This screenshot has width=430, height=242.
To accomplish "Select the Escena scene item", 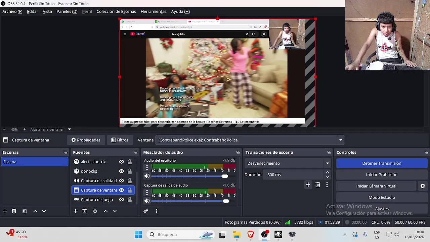I will pos(35,162).
